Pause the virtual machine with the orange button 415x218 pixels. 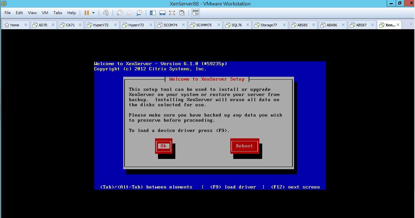[x=87, y=13]
